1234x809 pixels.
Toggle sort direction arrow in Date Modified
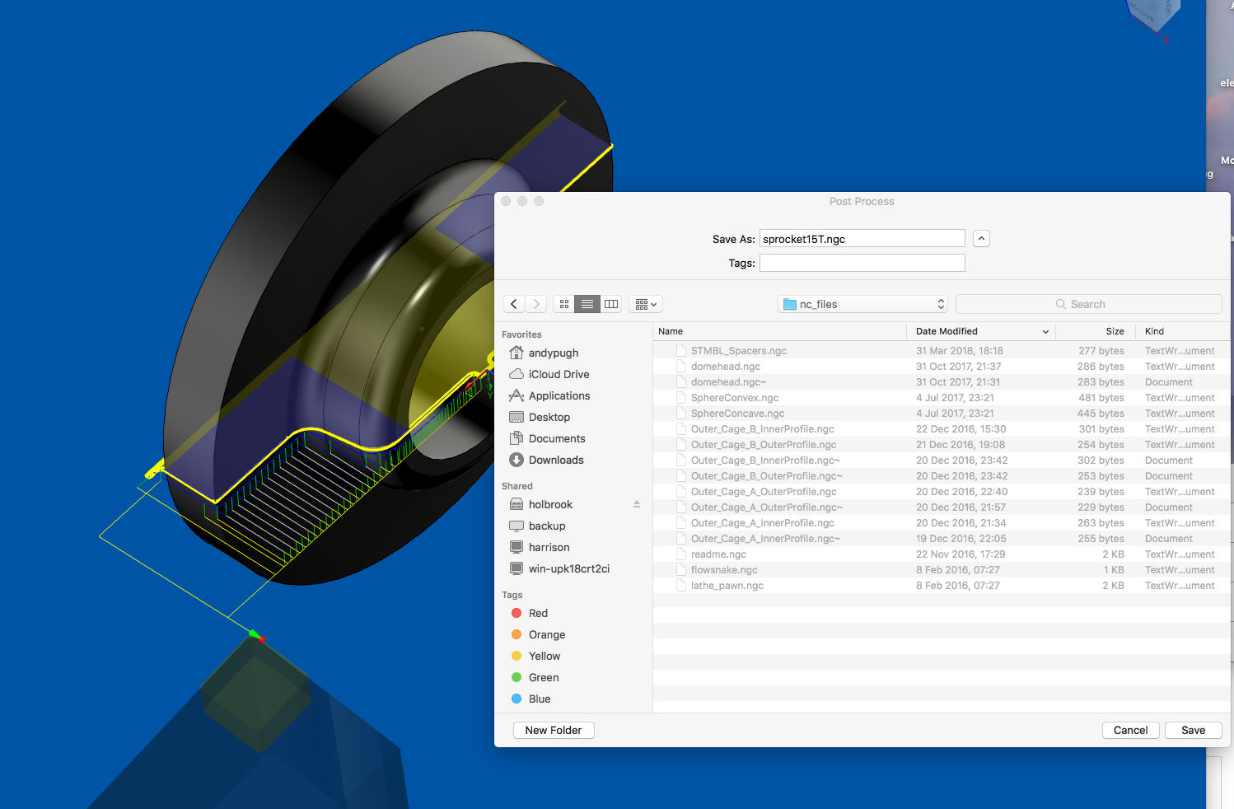(x=1045, y=332)
